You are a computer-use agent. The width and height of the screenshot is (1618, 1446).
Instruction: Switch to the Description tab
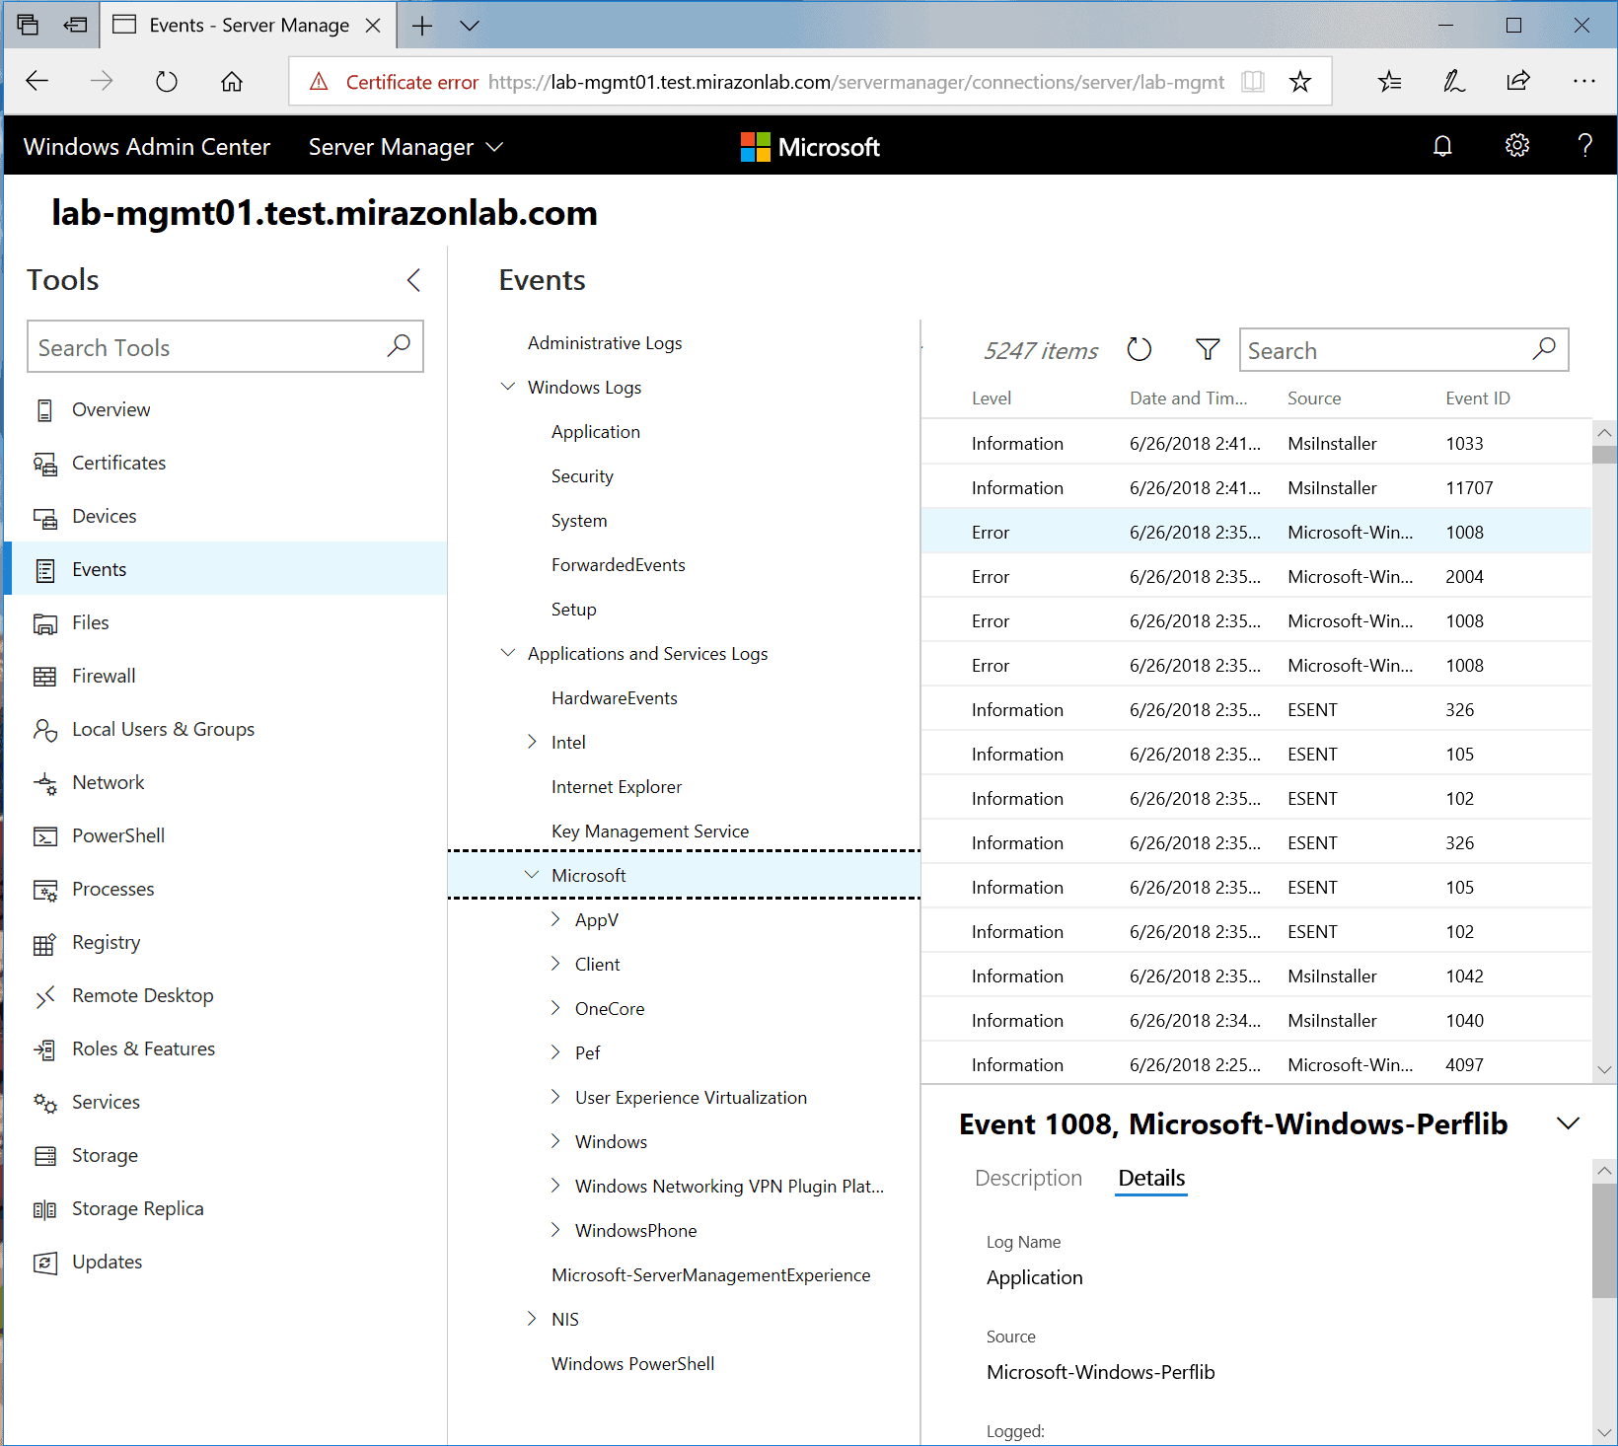coord(1028,1178)
